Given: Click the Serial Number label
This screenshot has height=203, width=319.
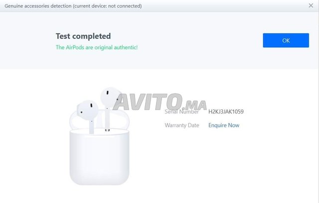Looking at the screenshot, I should click(x=181, y=111).
